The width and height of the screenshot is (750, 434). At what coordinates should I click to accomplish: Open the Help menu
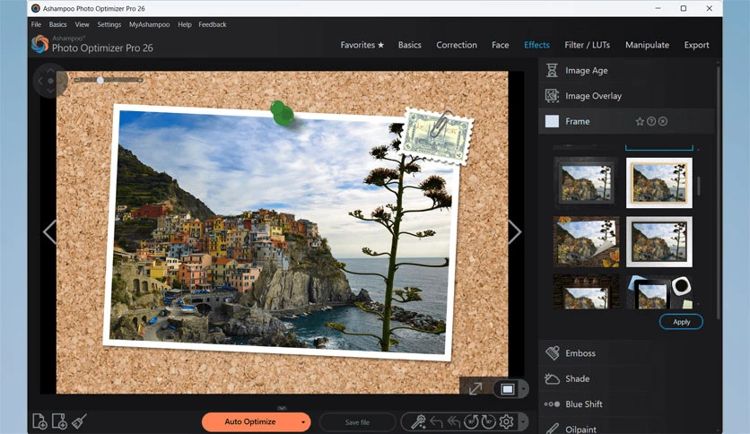pos(185,24)
